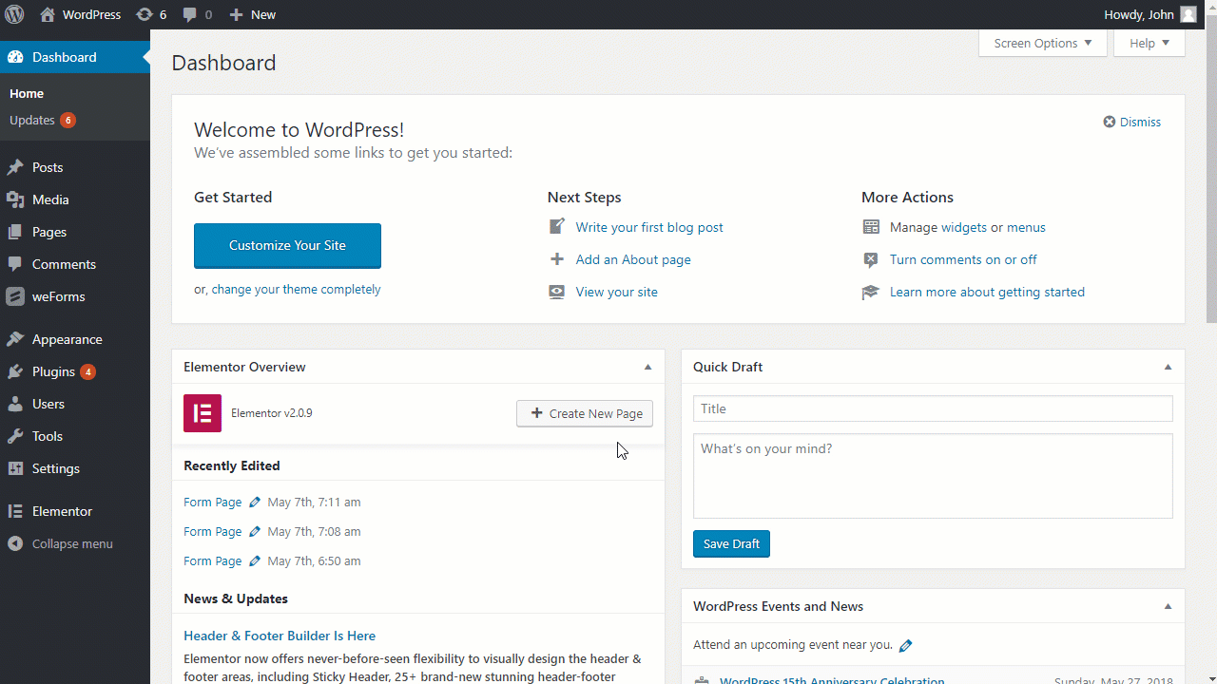Open Header & Footer Builder Is Here link

point(280,636)
